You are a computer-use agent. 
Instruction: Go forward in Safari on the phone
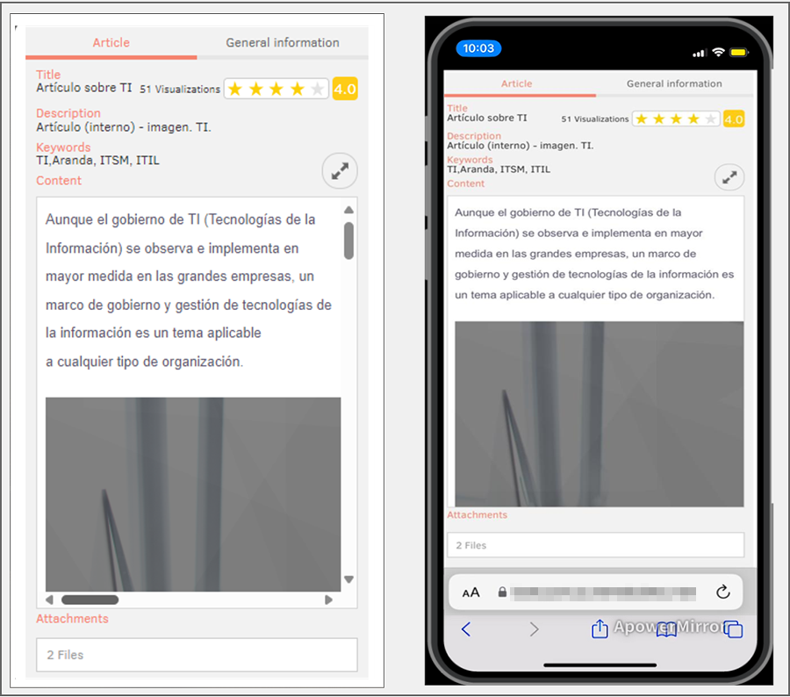point(534,629)
